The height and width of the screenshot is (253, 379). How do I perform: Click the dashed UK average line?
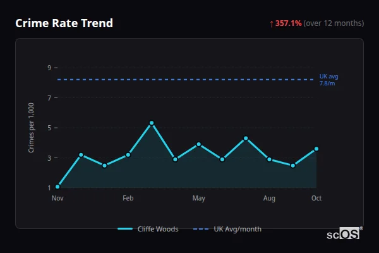pyautogui.click(x=185, y=80)
